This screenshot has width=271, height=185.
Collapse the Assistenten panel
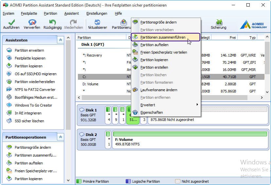pos(61,40)
